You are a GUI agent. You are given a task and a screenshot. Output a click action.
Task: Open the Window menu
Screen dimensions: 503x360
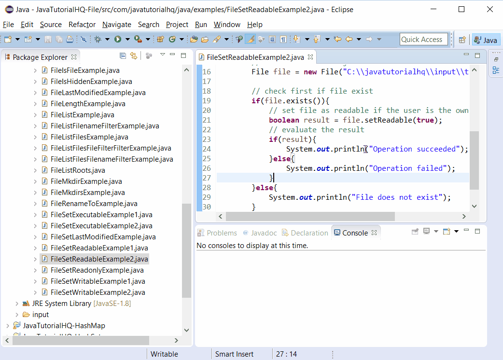tap(227, 24)
